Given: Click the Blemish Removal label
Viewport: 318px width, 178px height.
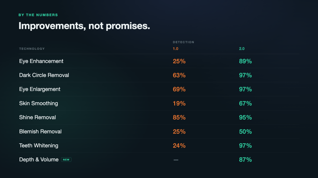Looking at the screenshot, I should point(40,131).
